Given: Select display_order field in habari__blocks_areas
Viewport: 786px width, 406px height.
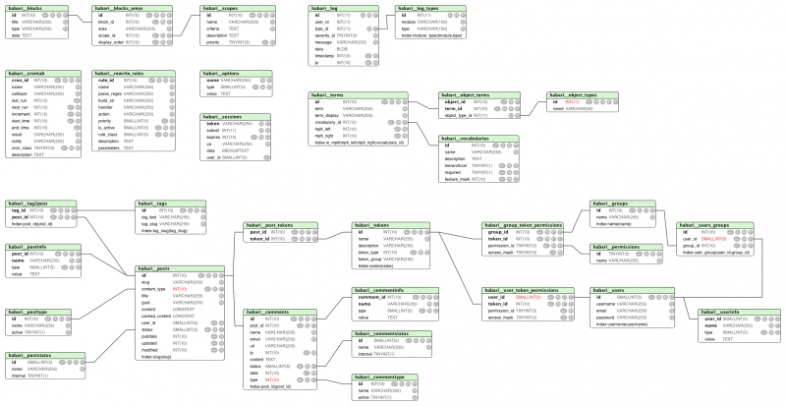Looking at the screenshot, I should tap(133, 42).
